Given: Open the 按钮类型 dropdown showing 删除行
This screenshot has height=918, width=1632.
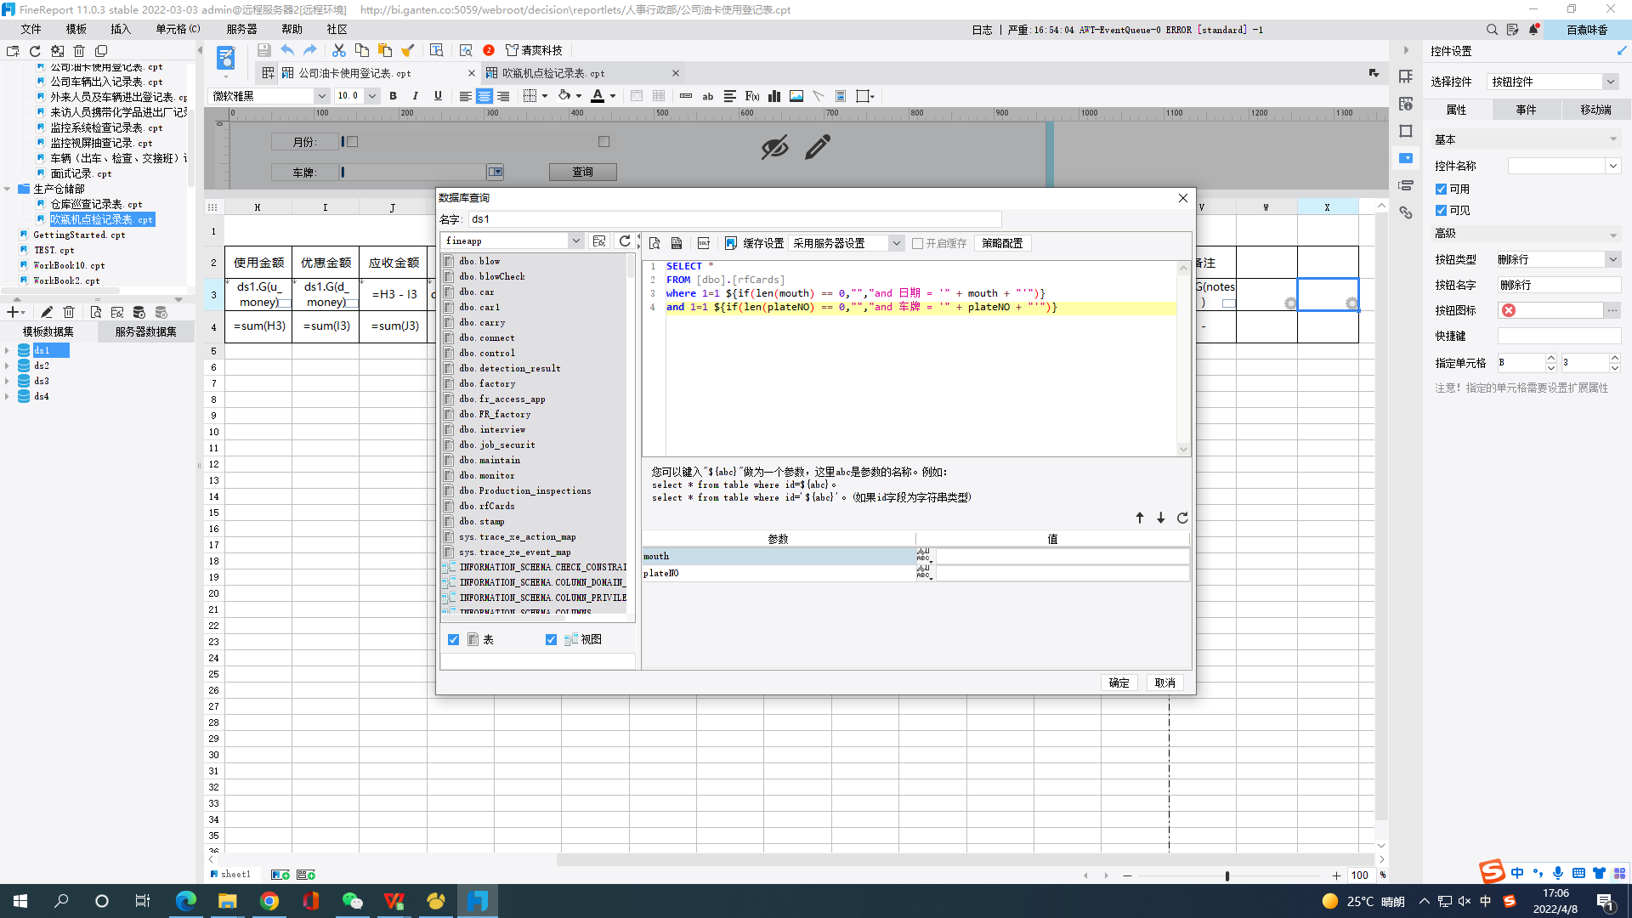Looking at the screenshot, I should click(1612, 260).
